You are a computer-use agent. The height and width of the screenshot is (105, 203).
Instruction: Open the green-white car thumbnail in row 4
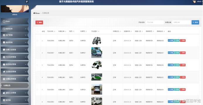[97, 77]
